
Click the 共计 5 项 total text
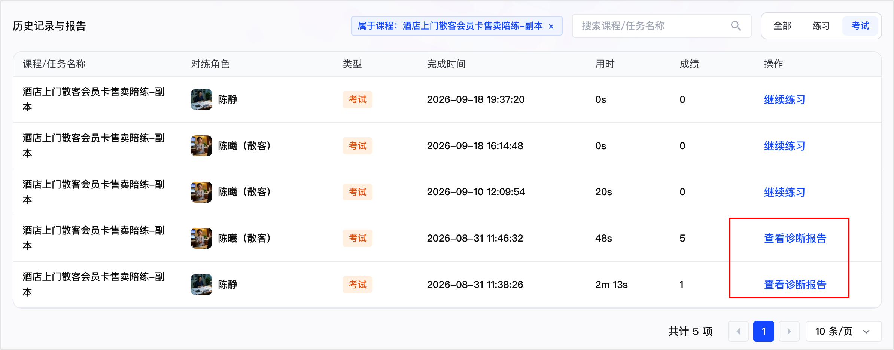pos(690,331)
